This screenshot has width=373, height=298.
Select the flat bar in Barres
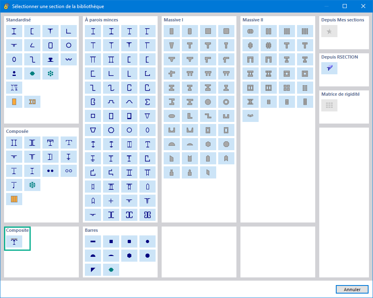tap(93, 241)
